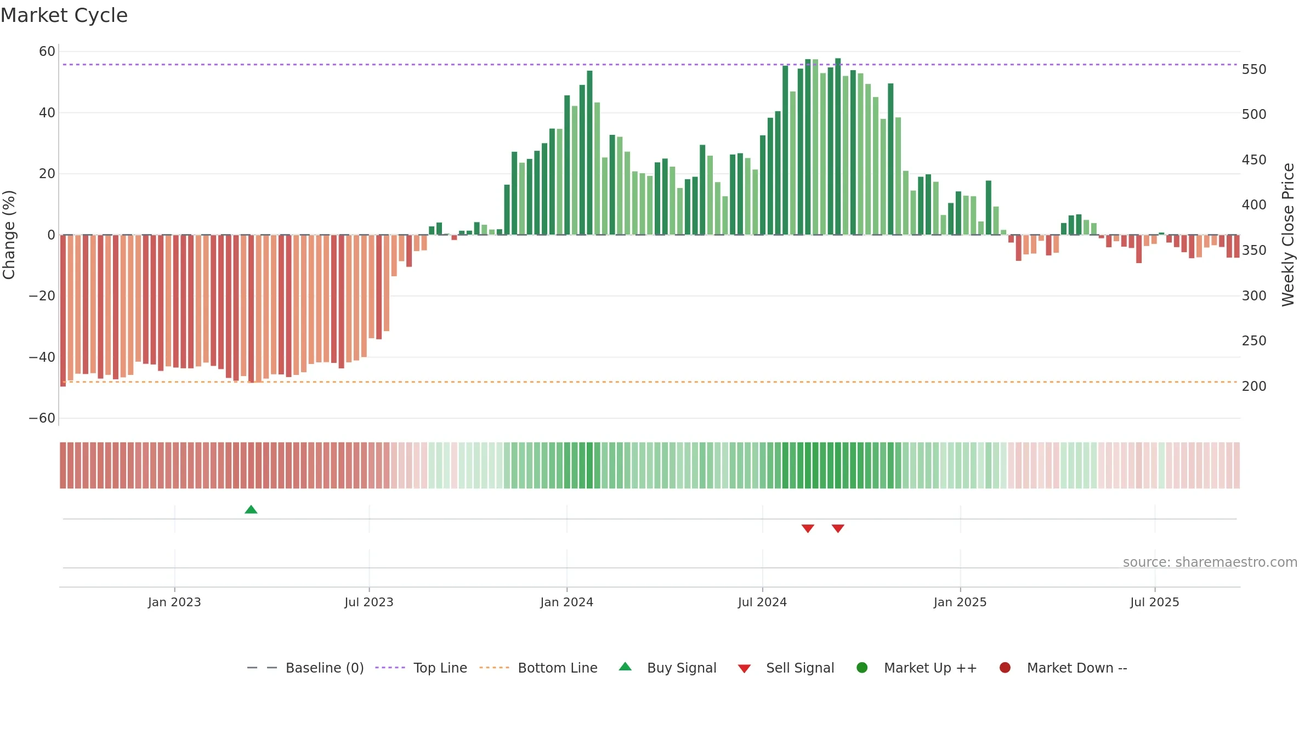Click the source: sharemaestro.com text
This screenshot has height=740, width=1316.
pos(1210,562)
